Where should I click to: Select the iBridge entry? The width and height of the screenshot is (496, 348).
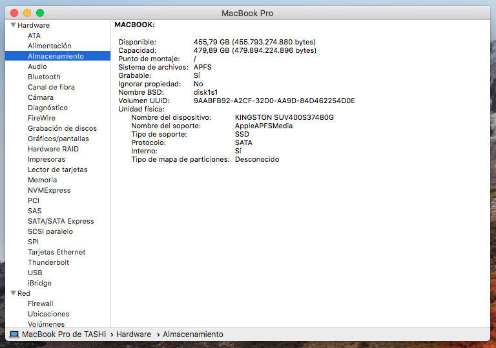[39, 283]
